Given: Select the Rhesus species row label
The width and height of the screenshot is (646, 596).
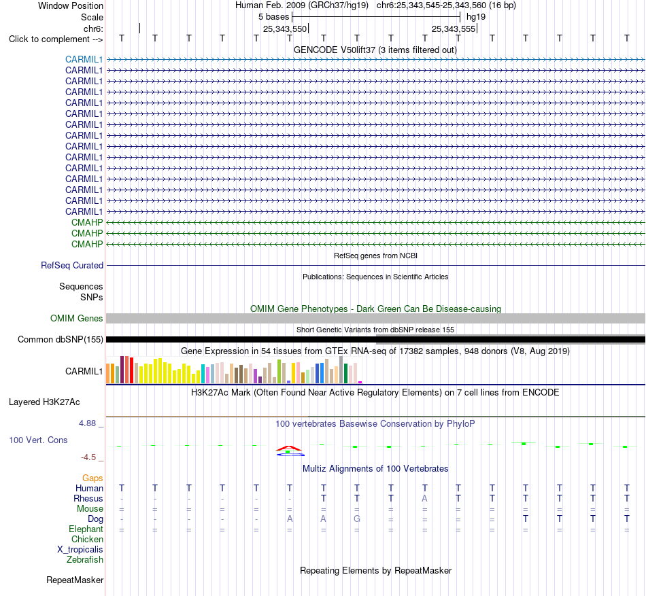Looking at the screenshot, I should tap(88, 498).
